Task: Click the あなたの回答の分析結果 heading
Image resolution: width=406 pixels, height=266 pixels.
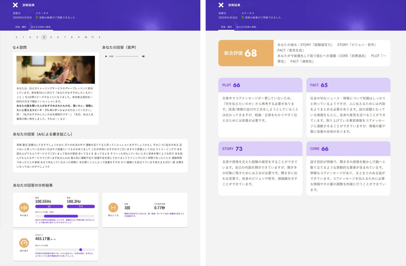Action: 33,185
